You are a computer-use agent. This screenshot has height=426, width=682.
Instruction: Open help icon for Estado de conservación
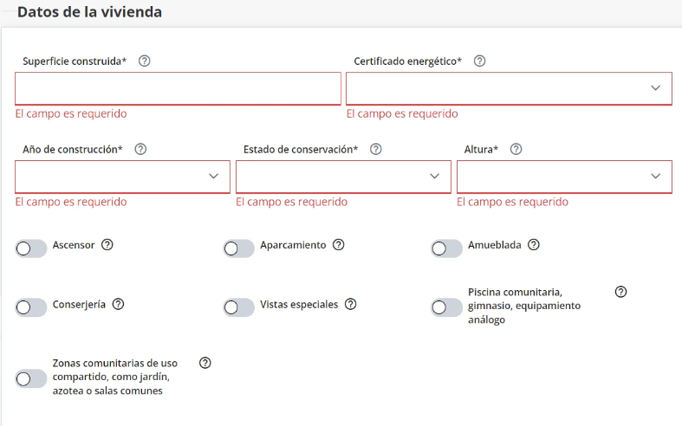(x=376, y=149)
